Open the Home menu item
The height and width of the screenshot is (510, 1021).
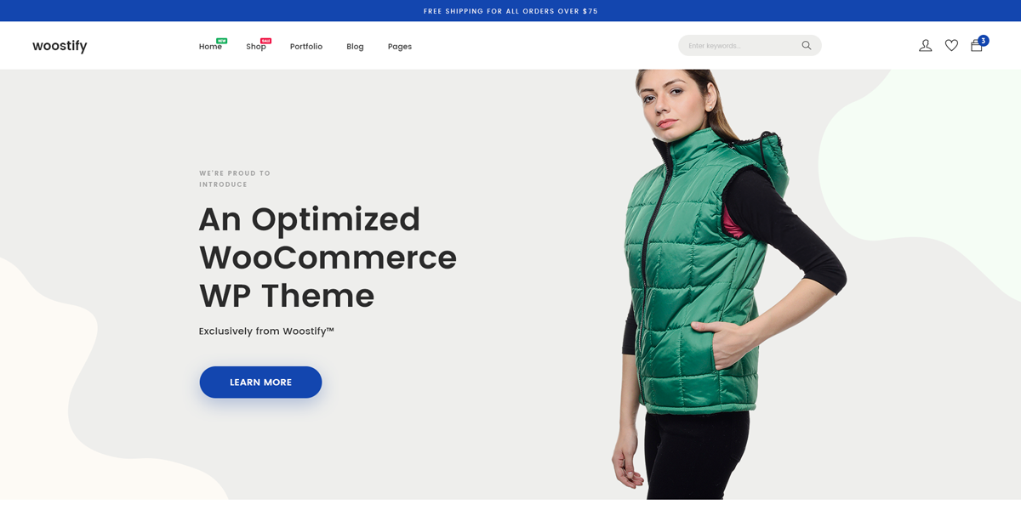point(210,47)
